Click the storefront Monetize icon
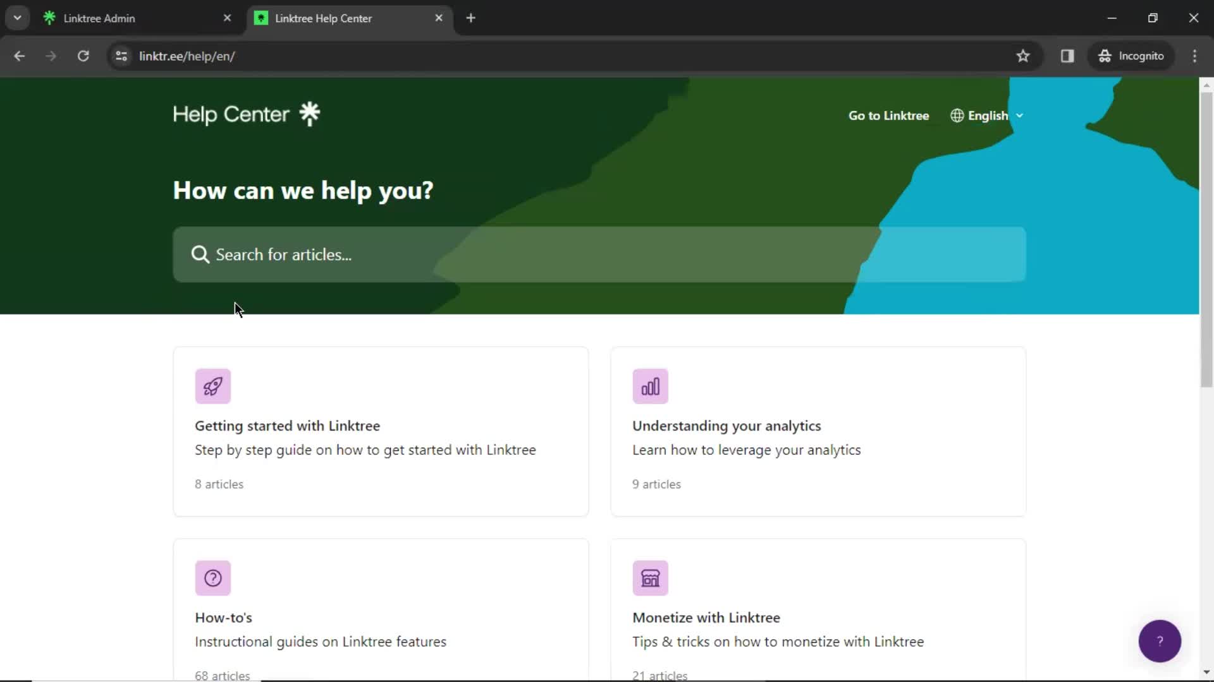This screenshot has height=682, width=1214. point(650,578)
